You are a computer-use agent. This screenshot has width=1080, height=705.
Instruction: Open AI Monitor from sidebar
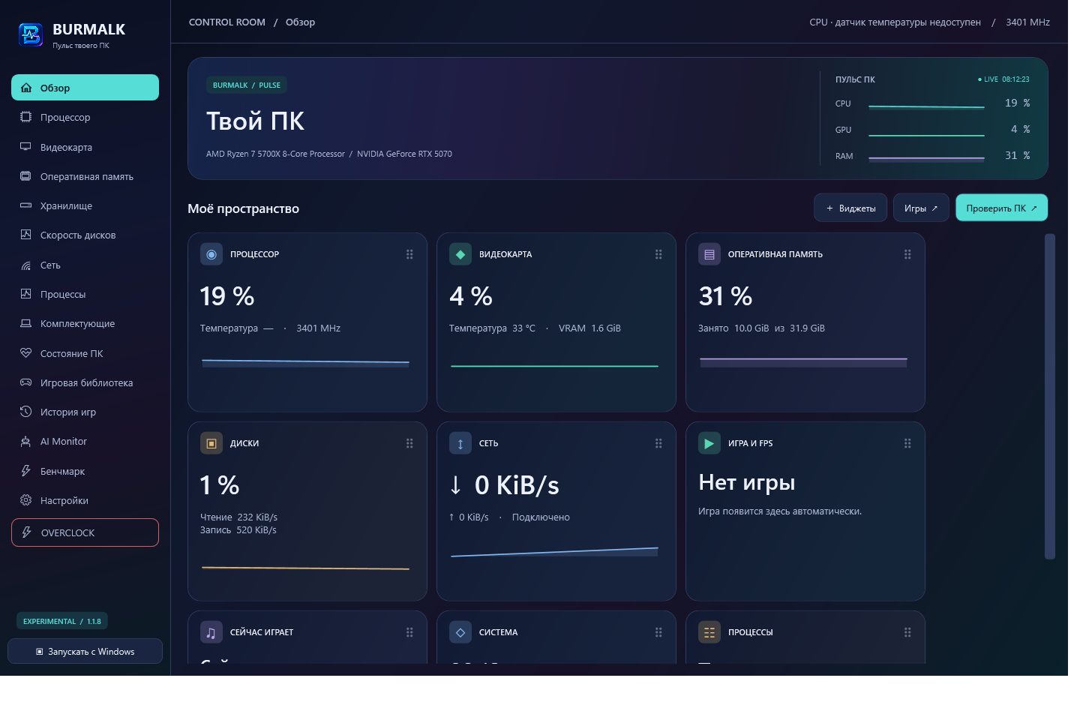click(85, 441)
